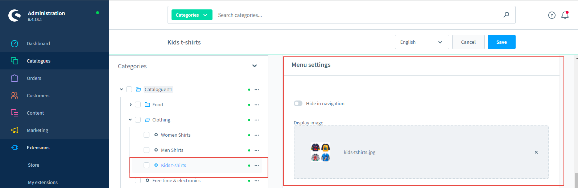The image size is (578, 188).
Task: Check the Clothing category checkbox
Action: 138,120
